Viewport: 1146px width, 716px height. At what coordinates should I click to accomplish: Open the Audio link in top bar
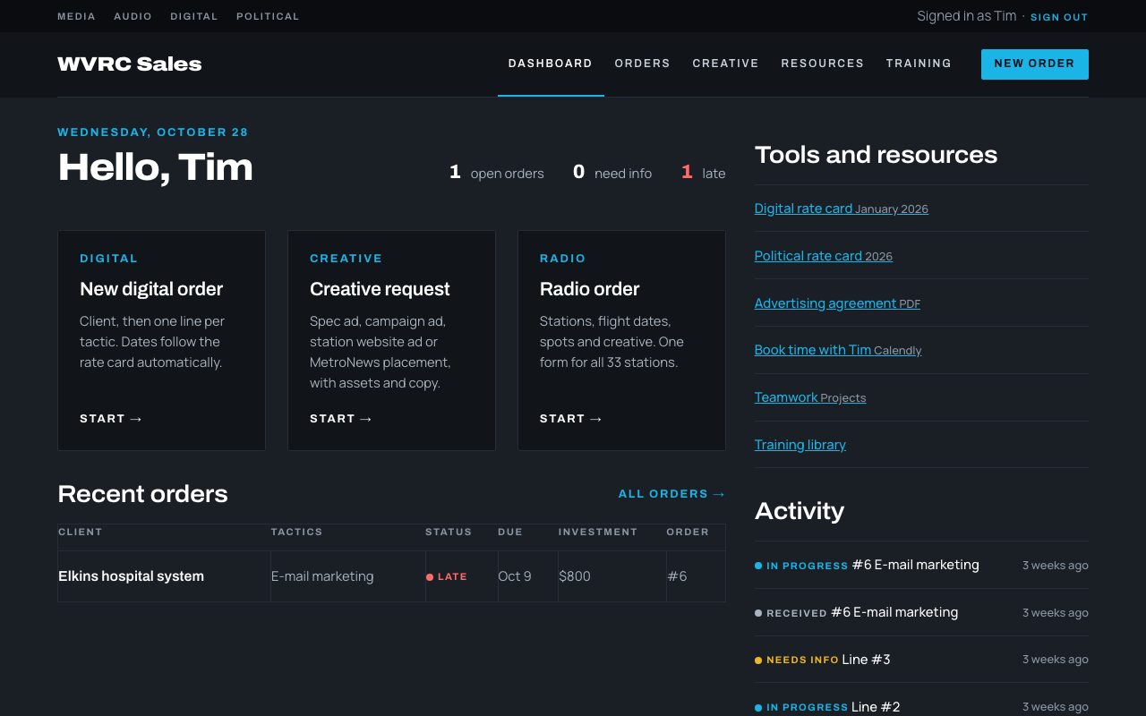(133, 16)
